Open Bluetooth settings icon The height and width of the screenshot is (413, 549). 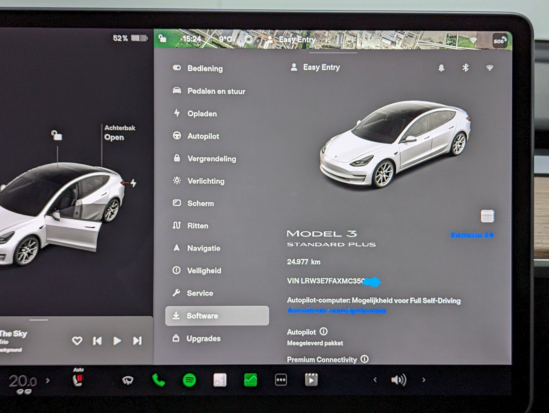(465, 68)
